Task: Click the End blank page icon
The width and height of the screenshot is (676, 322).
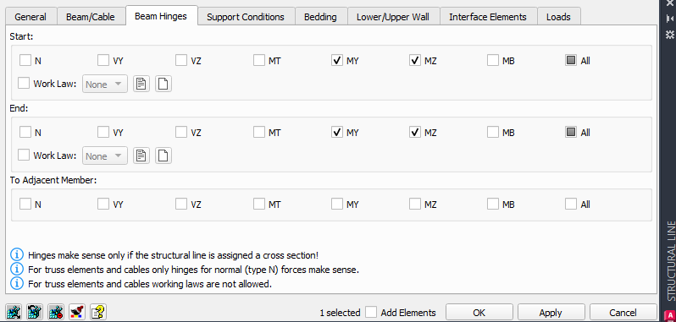Action: pos(163,156)
